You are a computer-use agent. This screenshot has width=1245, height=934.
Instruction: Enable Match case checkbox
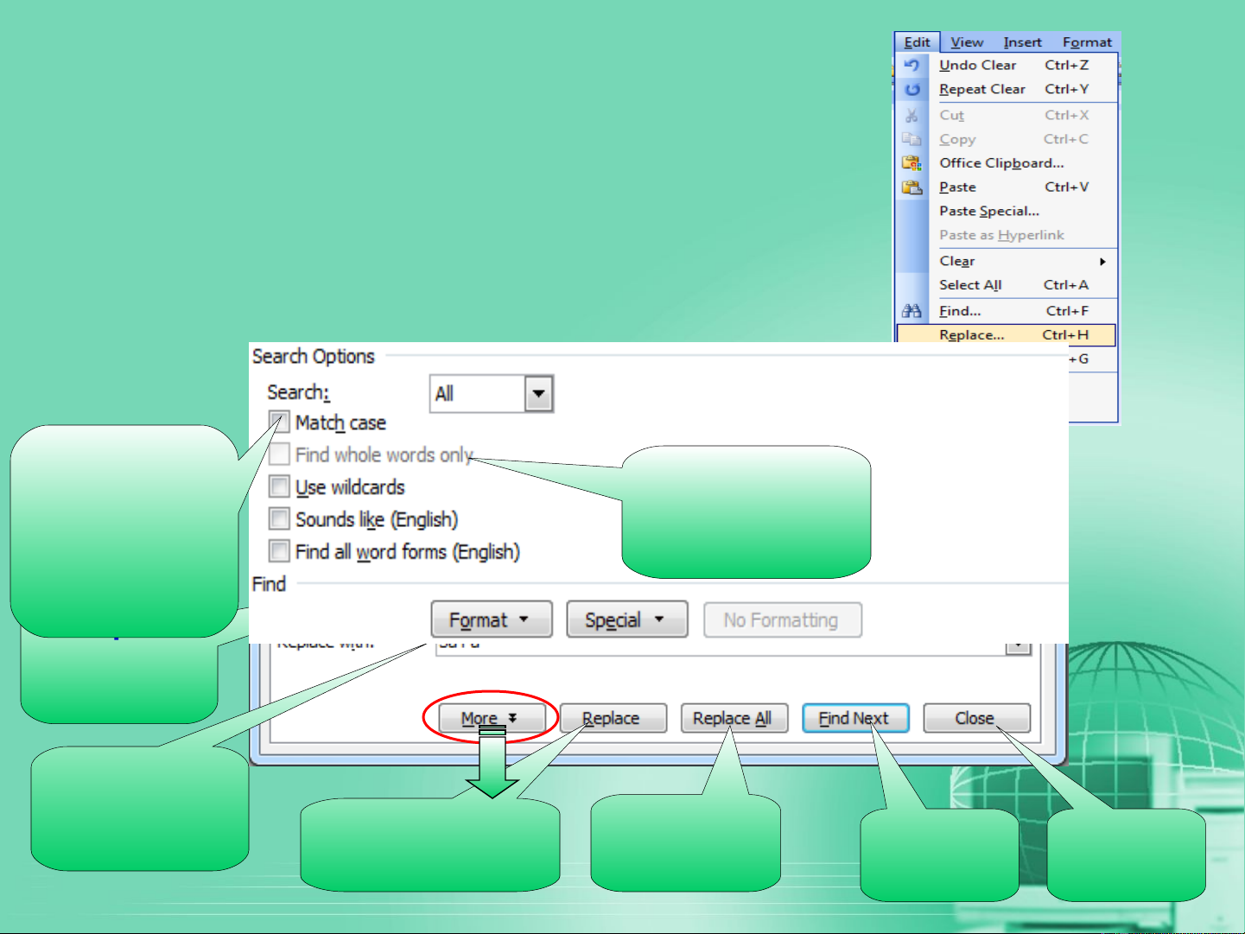point(279,422)
